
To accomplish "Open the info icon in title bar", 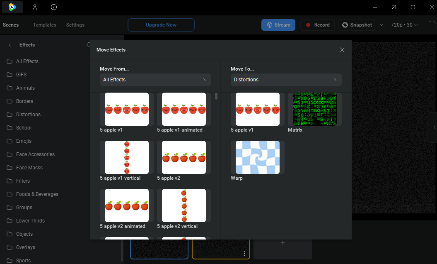I will coord(54,7).
